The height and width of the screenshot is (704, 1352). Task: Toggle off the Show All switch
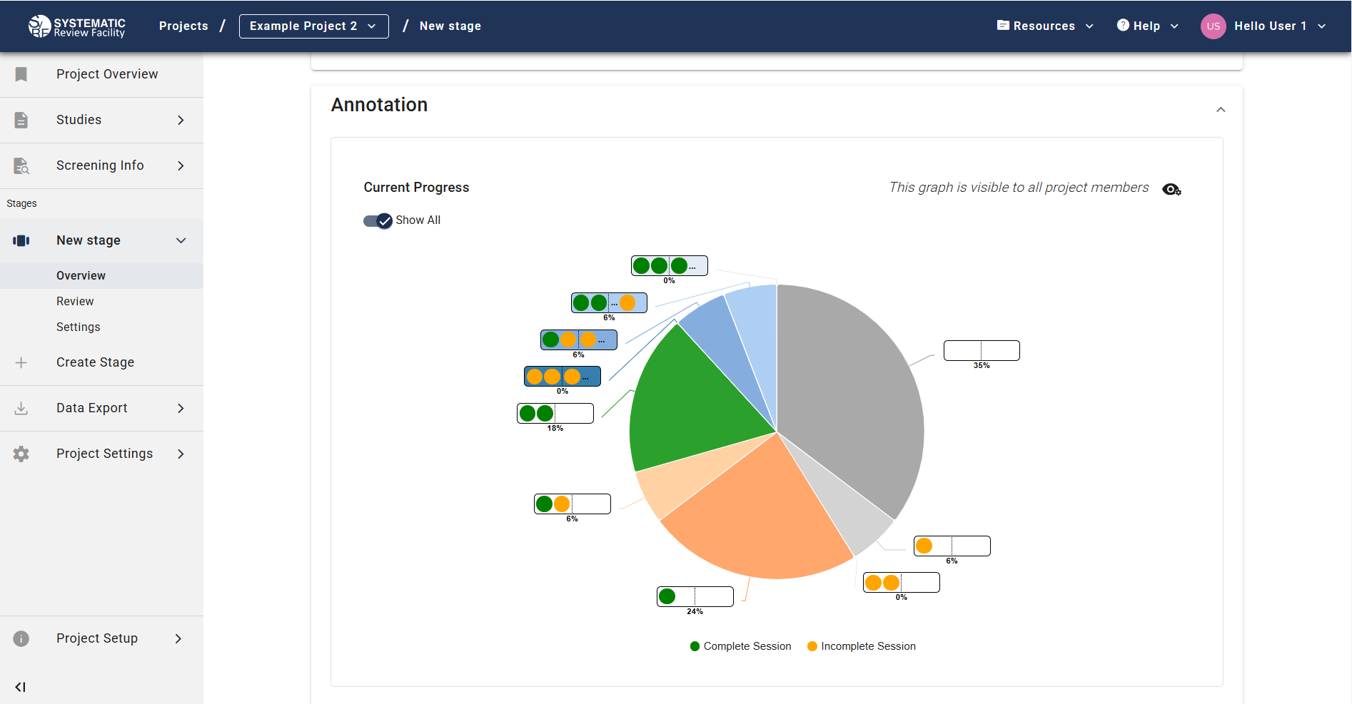377,220
